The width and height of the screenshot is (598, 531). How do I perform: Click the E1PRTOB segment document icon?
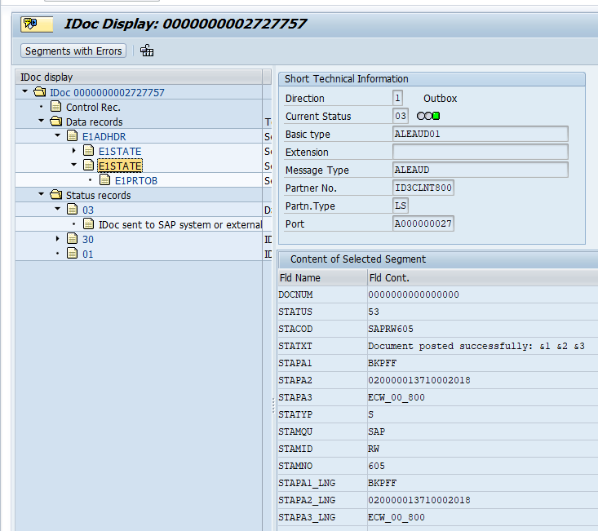[105, 180]
